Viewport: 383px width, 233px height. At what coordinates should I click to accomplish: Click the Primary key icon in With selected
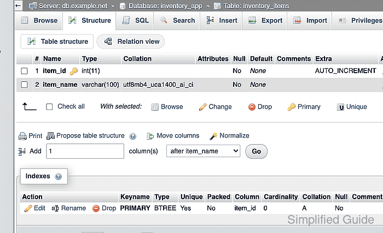[292, 107]
